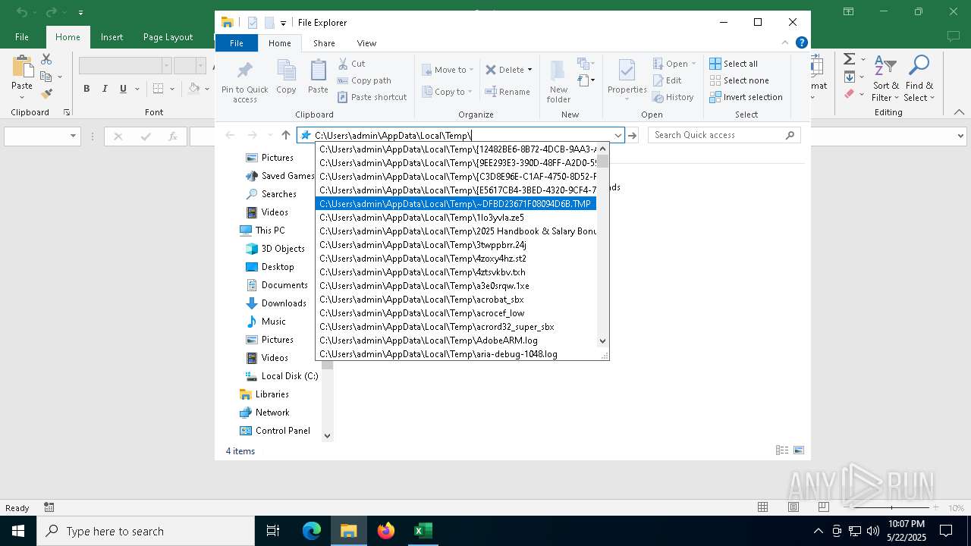Select Local Disk (C:) in navigation pane

[289, 376]
